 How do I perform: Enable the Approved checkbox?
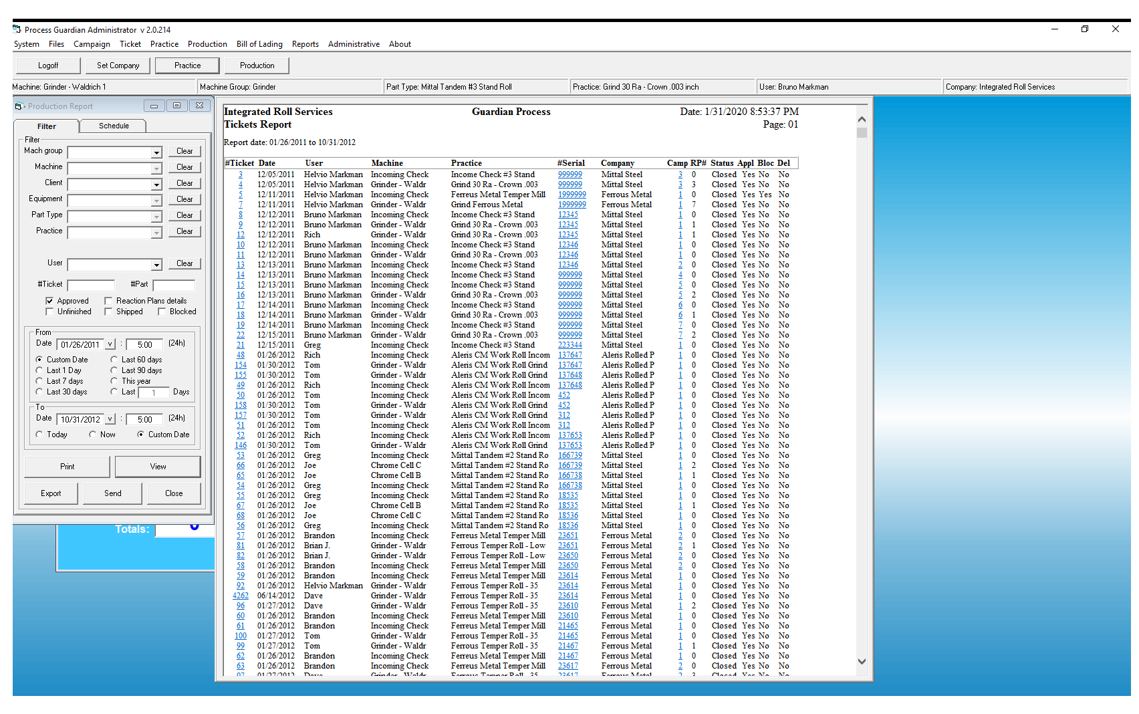coord(49,301)
